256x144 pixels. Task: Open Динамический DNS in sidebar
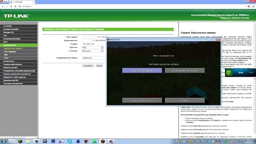point(19,80)
